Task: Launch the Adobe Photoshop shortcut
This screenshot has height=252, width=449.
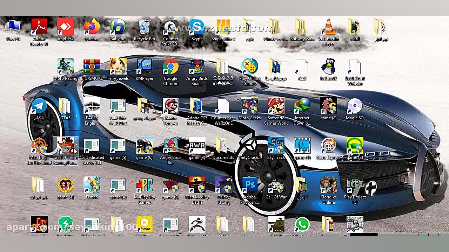Action: tap(249, 191)
